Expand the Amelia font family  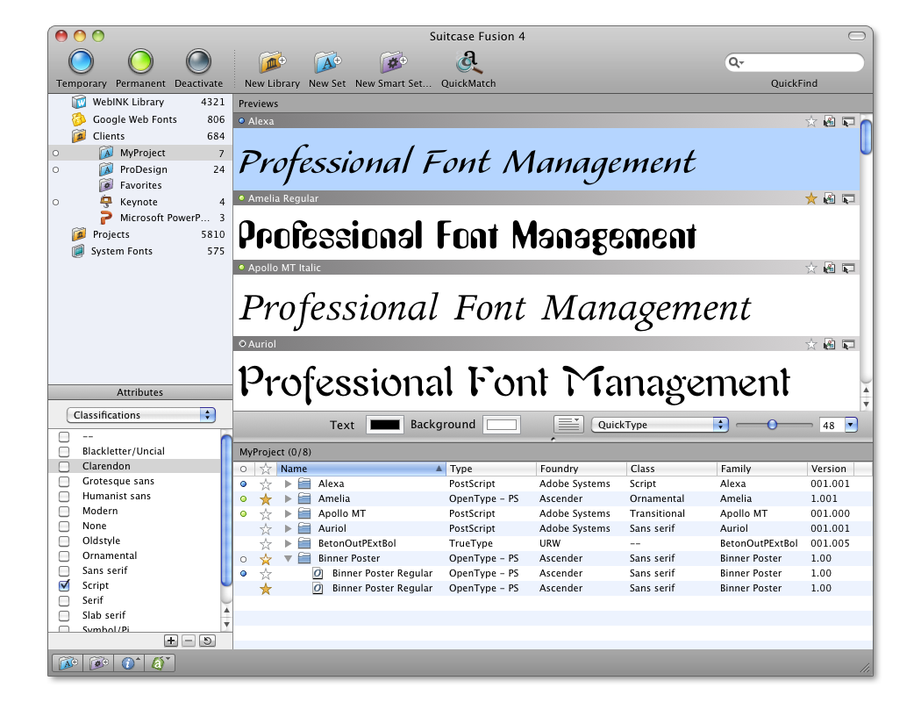tap(288, 498)
